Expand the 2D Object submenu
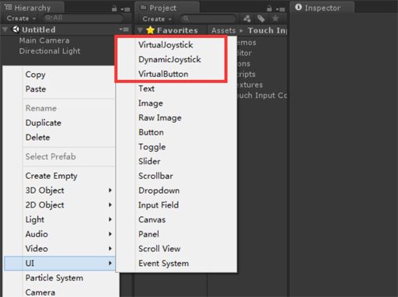 coord(110,204)
